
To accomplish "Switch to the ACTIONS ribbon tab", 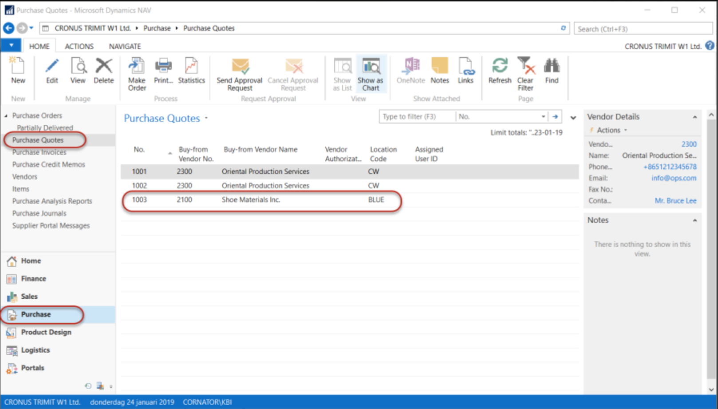I will [79, 46].
